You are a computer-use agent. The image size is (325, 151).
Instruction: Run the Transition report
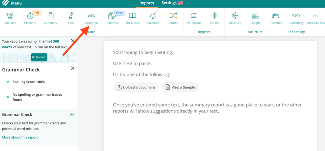coord(276,18)
